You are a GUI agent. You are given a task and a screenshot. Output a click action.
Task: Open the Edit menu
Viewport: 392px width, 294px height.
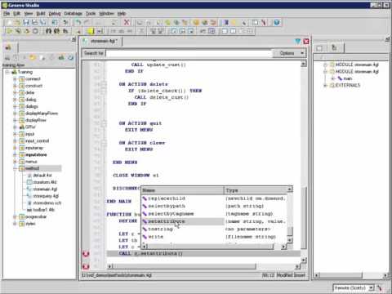(17, 13)
